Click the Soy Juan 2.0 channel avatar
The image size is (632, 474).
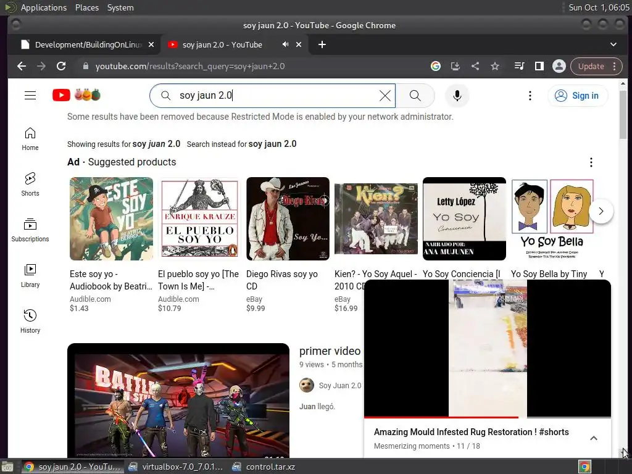point(307,385)
